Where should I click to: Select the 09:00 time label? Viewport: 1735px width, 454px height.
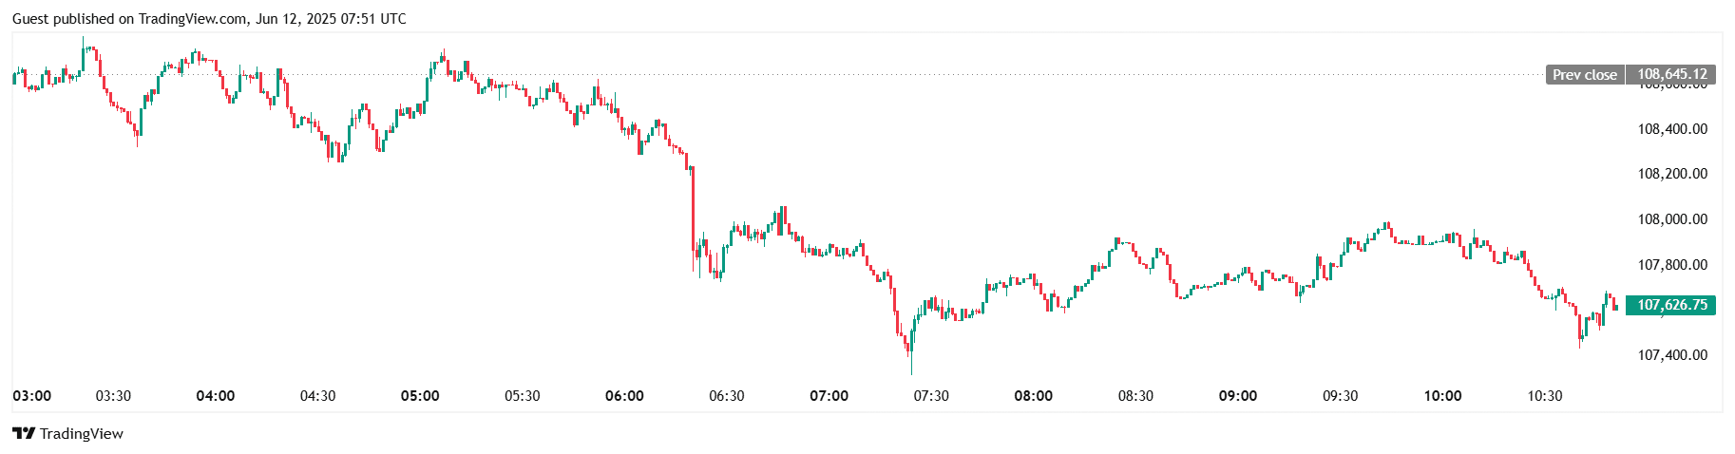click(1238, 396)
